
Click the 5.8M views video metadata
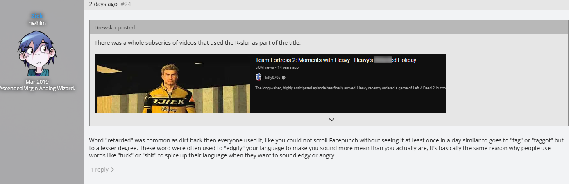tap(277, 67)
